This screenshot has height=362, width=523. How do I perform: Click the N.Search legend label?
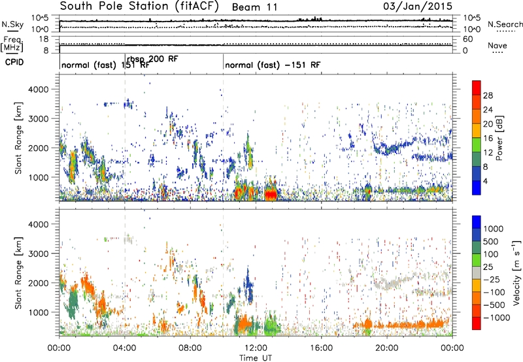point(505,24)
